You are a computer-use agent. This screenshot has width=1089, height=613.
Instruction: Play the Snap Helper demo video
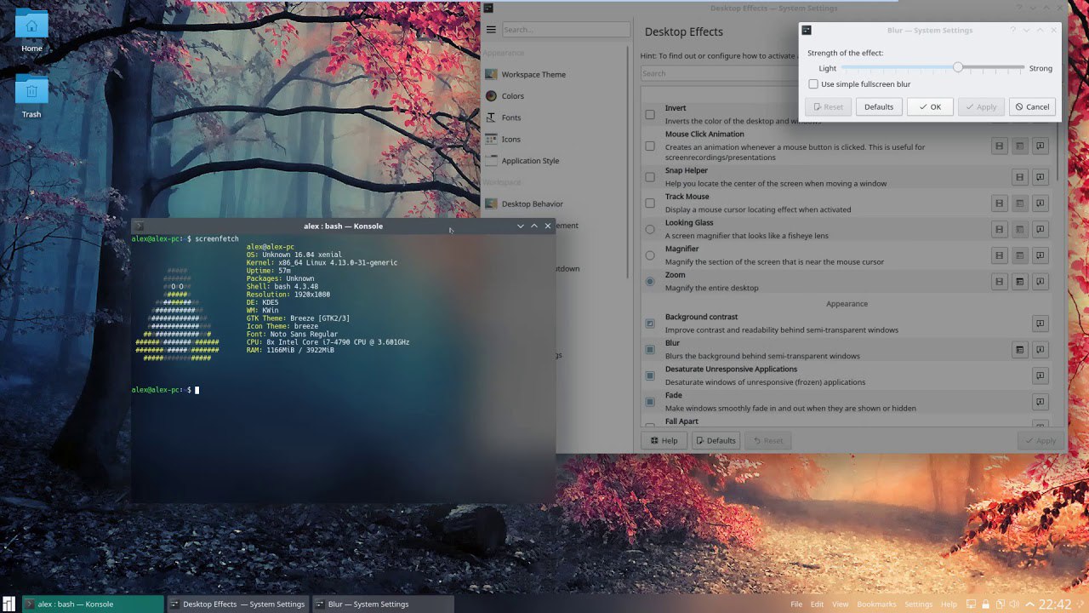click(x=1019, y=177)
